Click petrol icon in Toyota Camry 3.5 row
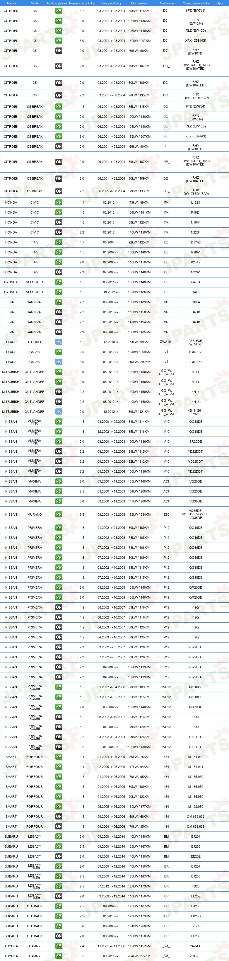The image size is (229, 961). (59, 956)
